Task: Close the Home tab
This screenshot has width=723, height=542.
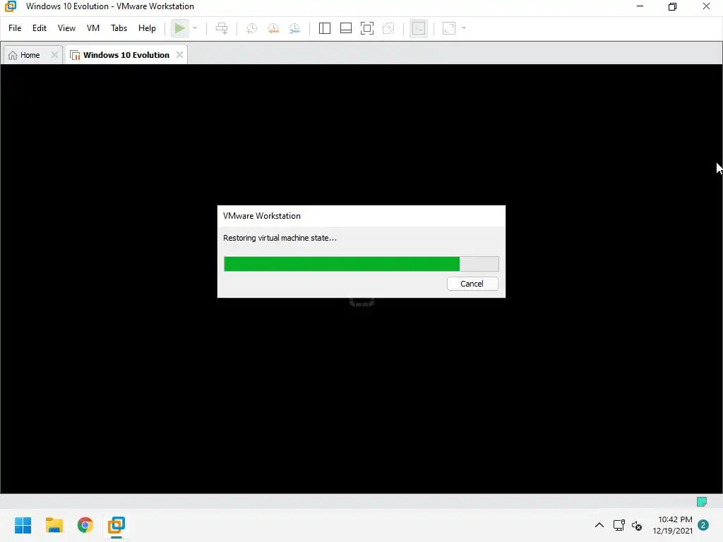Action: pos(54,55)
